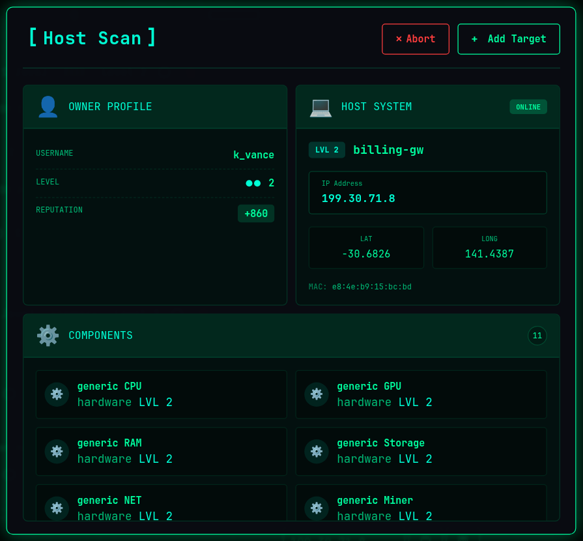Click the OWNER PROFILE heading
The height and width of the screenshot is (541, 583).
[111, 107]
